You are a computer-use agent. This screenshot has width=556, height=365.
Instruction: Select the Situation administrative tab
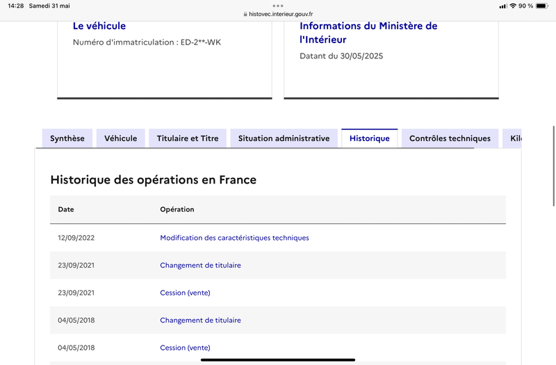[x=284, y=138]
